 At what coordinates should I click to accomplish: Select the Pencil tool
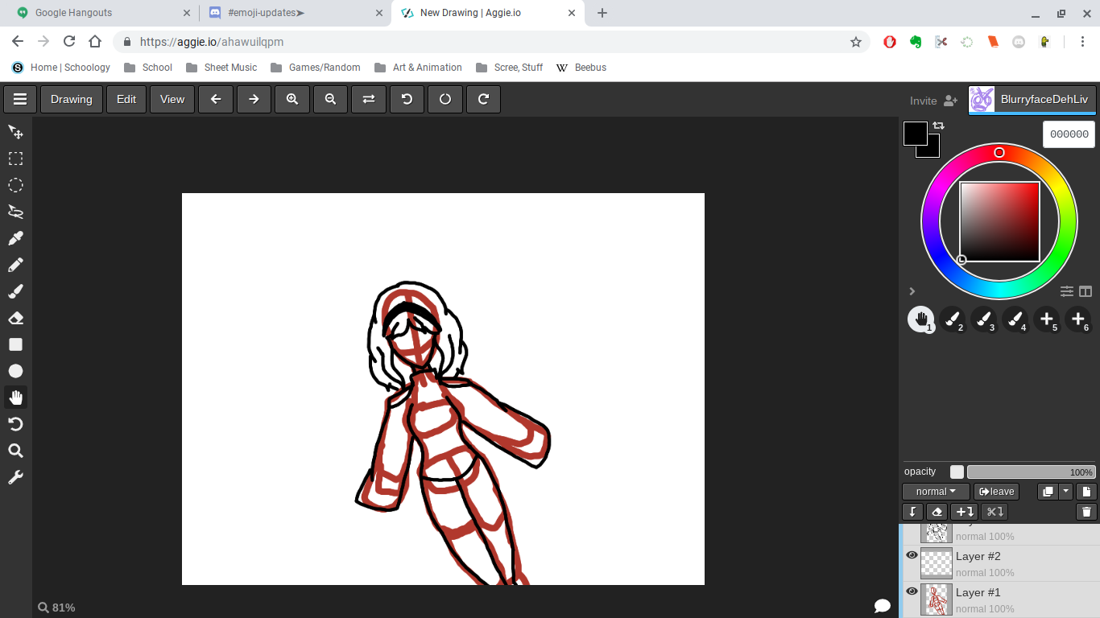[15, 265]
